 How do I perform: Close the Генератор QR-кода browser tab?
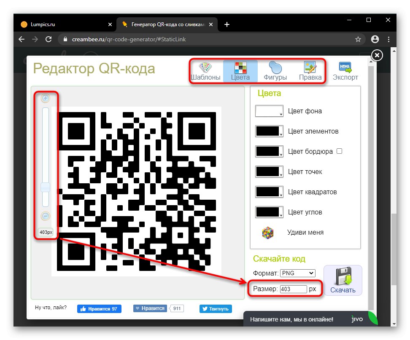(x=211, y=24)
